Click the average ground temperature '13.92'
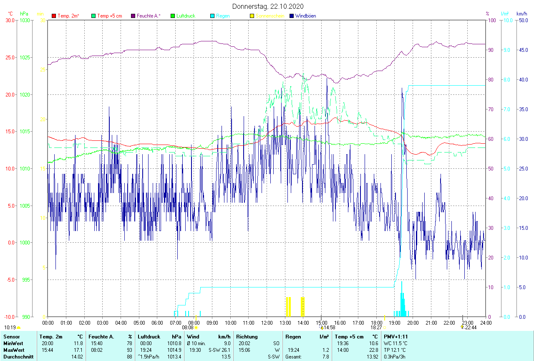This screenshot has width=534, height=361. coord(372,357)
